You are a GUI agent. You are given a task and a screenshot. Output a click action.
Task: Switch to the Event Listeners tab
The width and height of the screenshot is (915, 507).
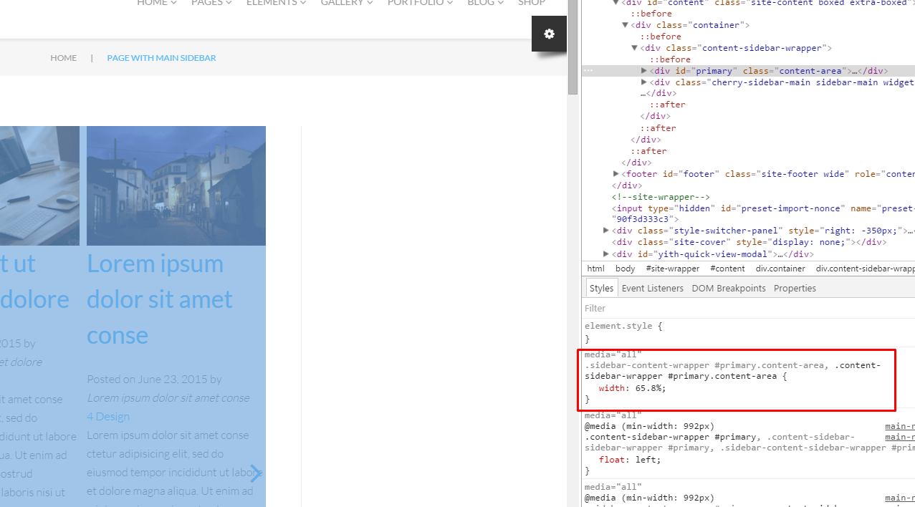click(x=653, y=288)
